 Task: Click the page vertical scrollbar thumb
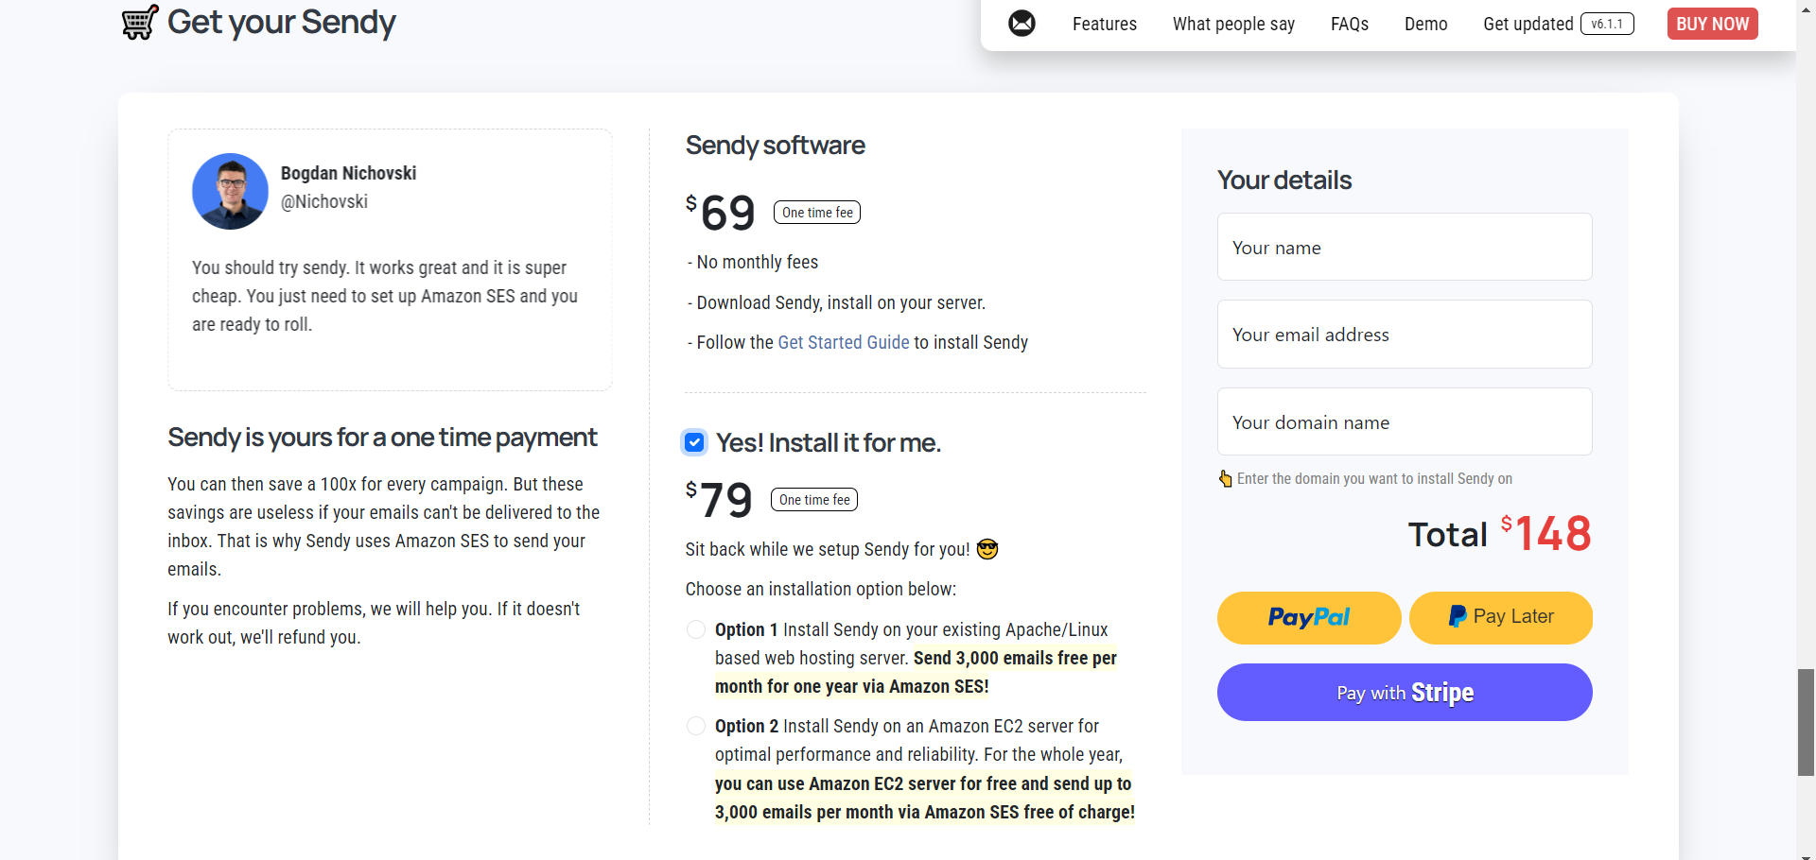click(x=1806, y=722)
